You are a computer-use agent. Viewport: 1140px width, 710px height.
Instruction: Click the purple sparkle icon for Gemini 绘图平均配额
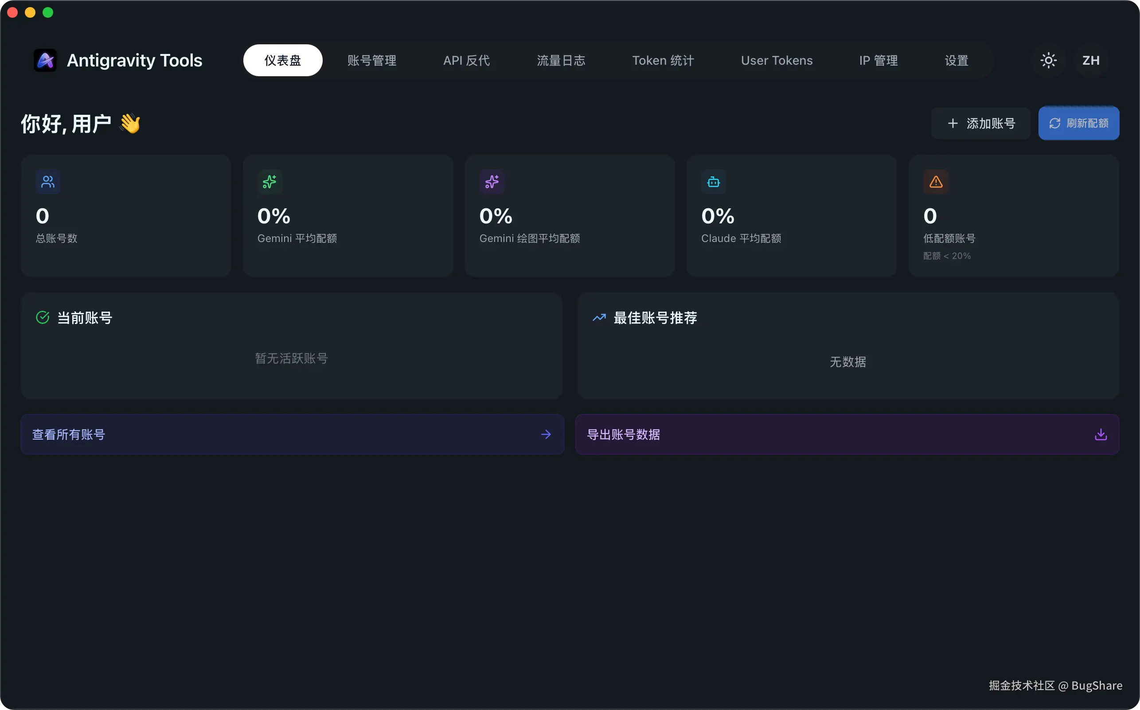coord(492,182)
